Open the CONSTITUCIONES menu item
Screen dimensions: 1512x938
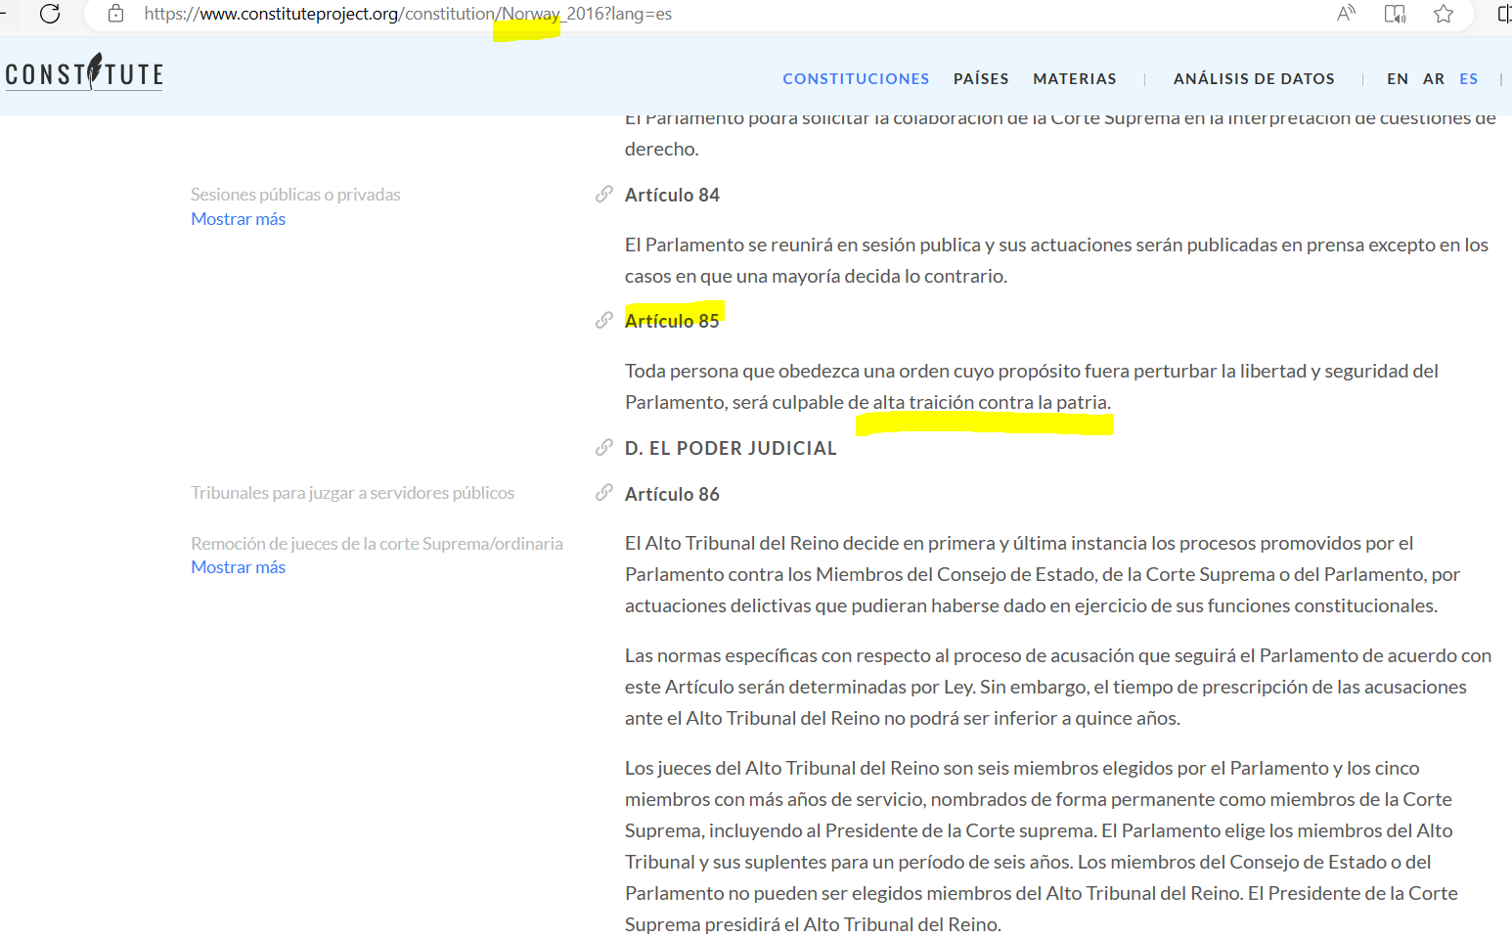(856, 78)
